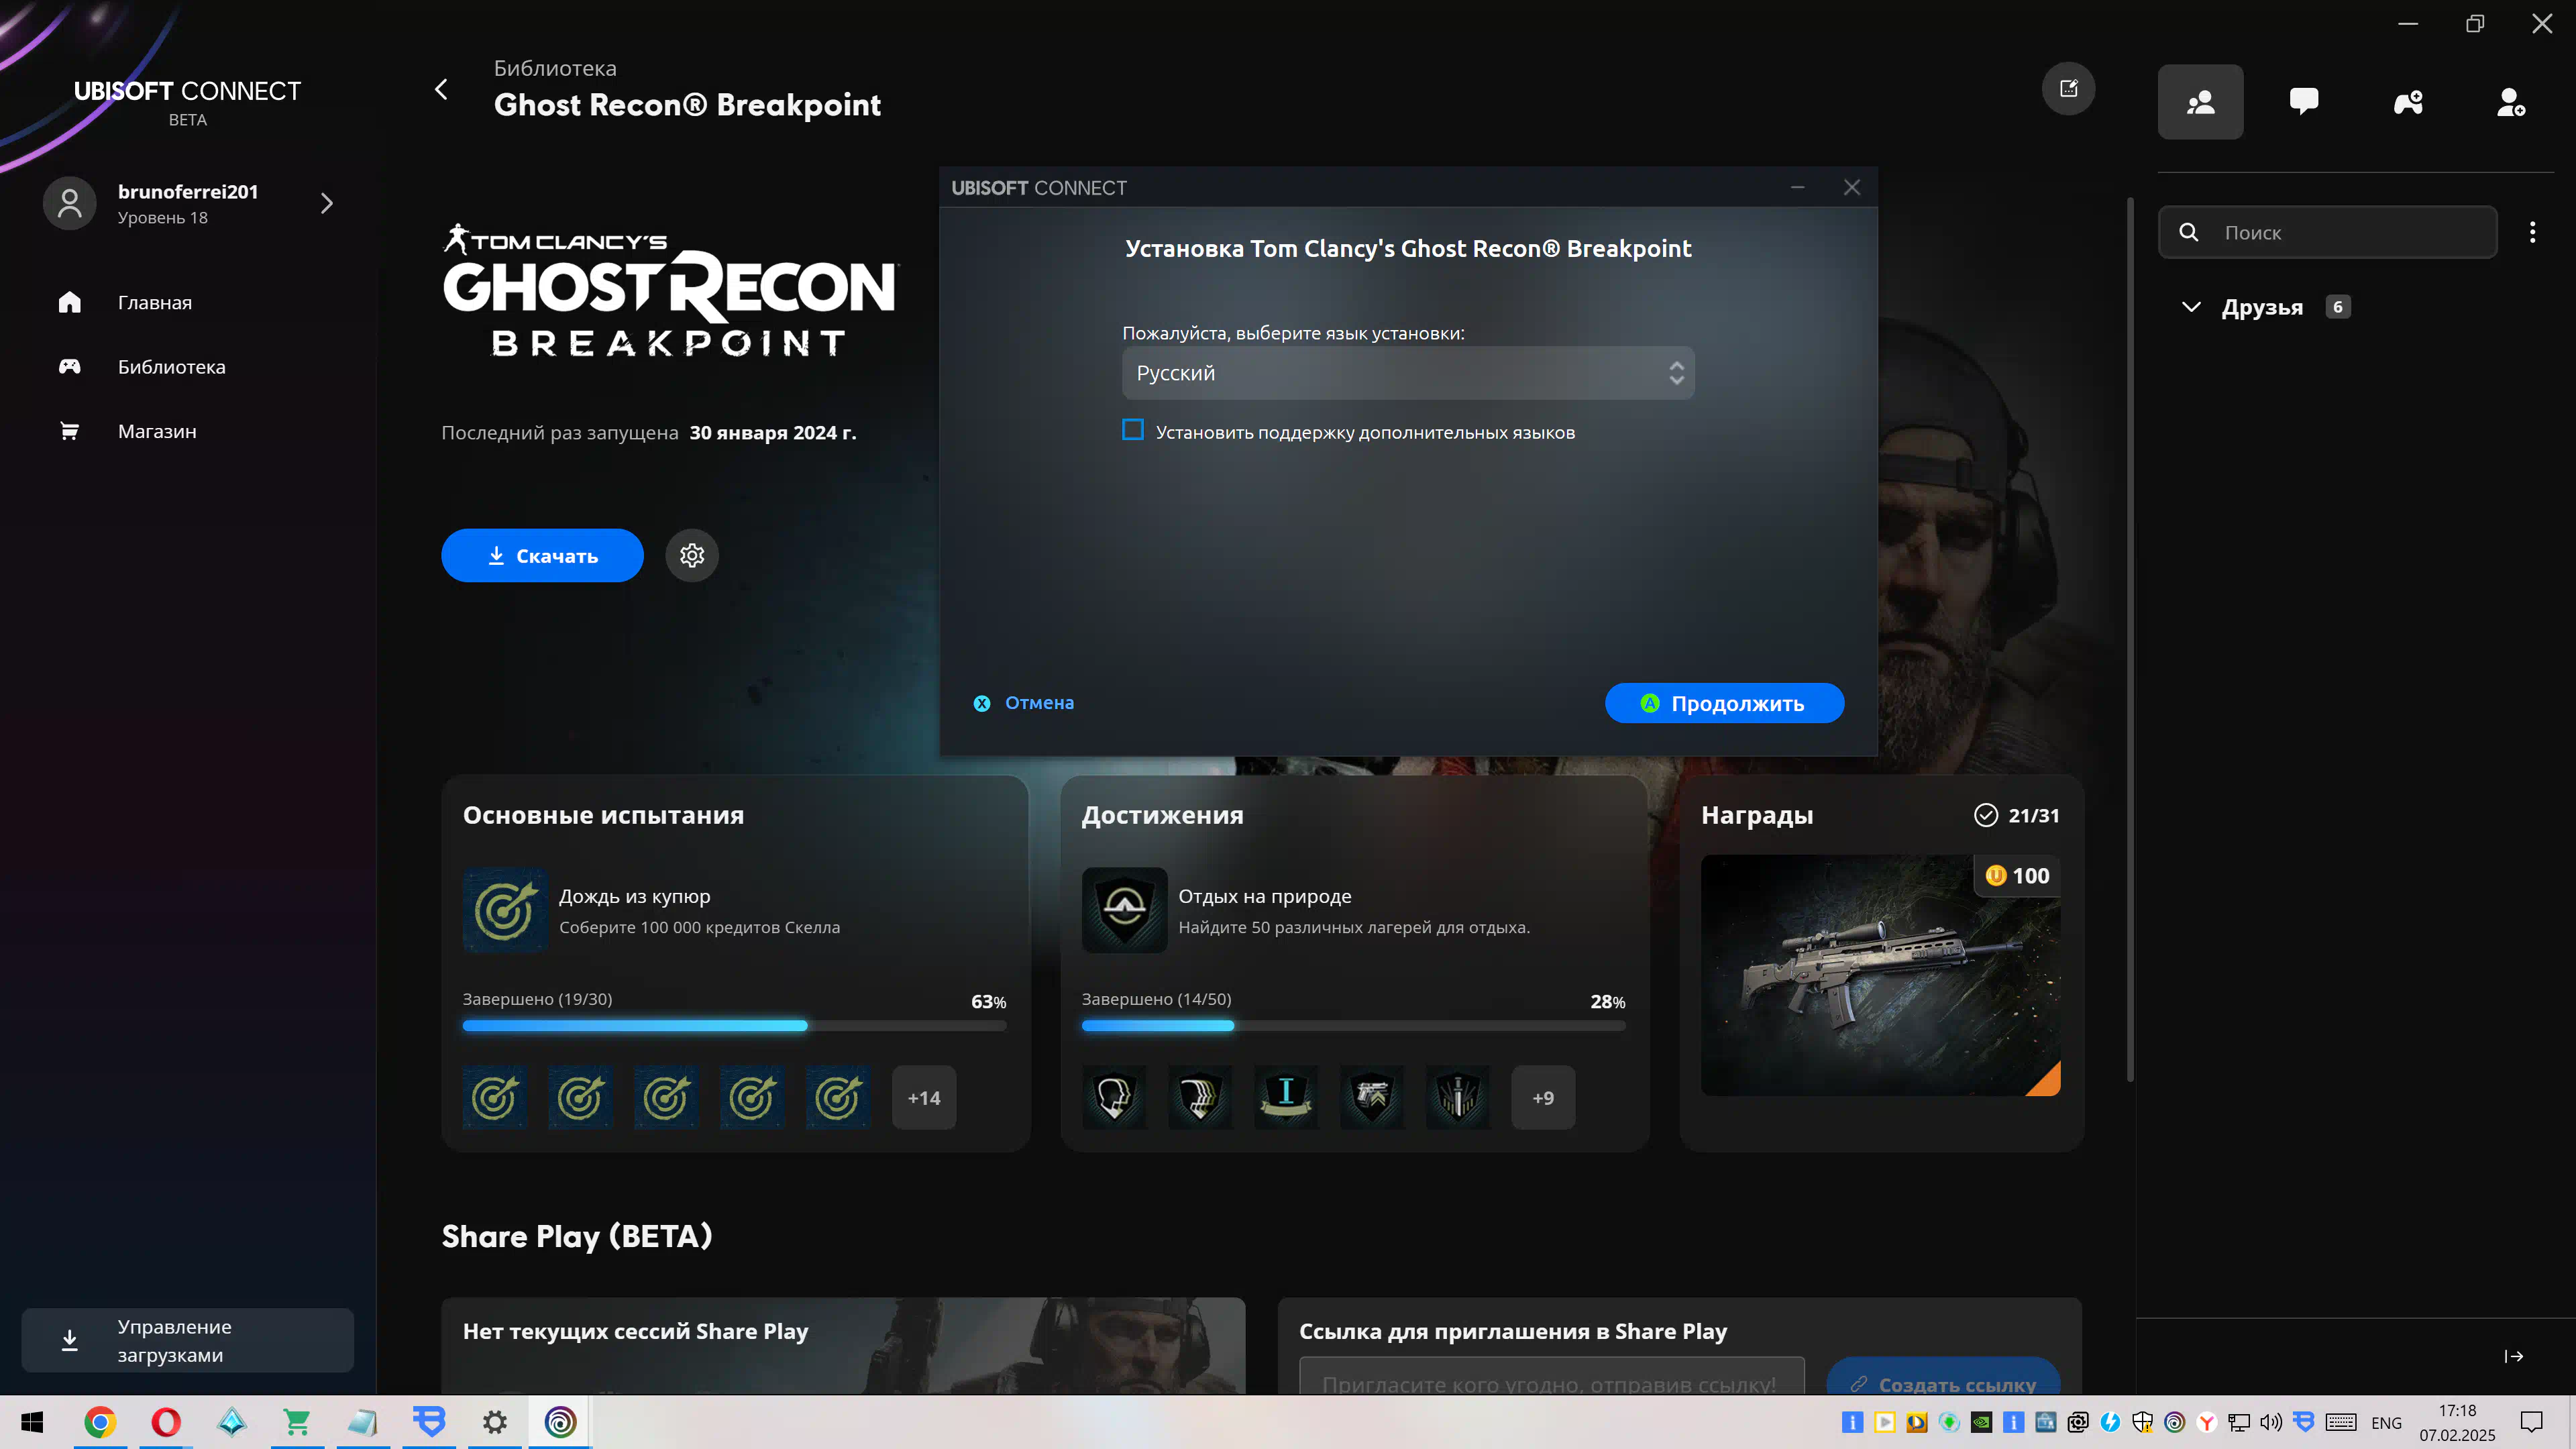Open the installation language dropdown Русский

(1408, 373)
